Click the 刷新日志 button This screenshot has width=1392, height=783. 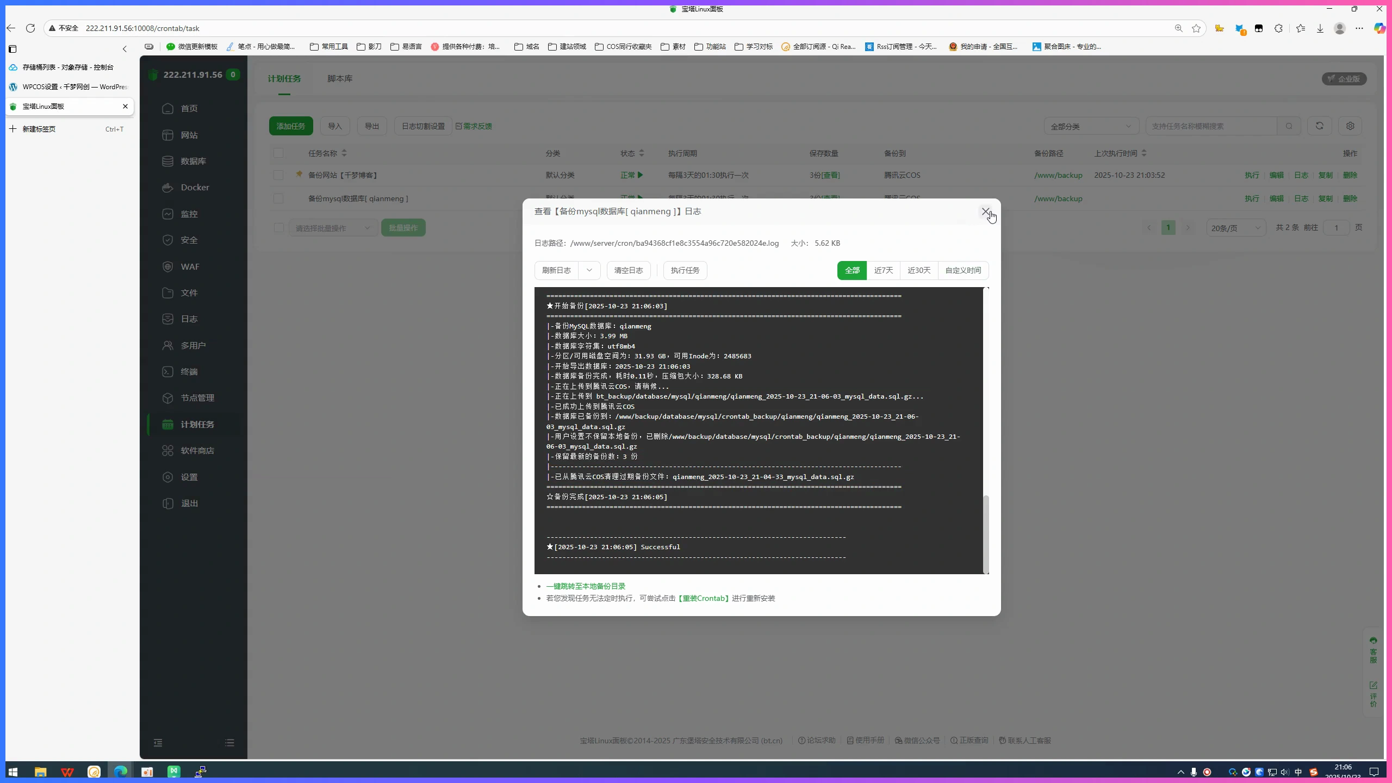point(556,270)
